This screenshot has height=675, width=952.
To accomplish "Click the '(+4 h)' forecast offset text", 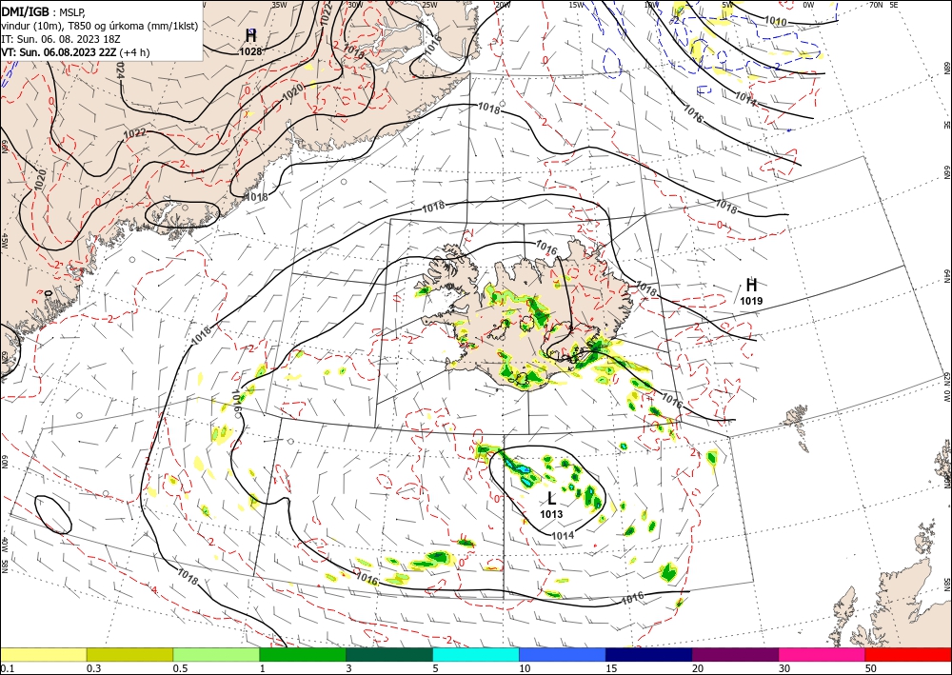I will pos(134,52).
